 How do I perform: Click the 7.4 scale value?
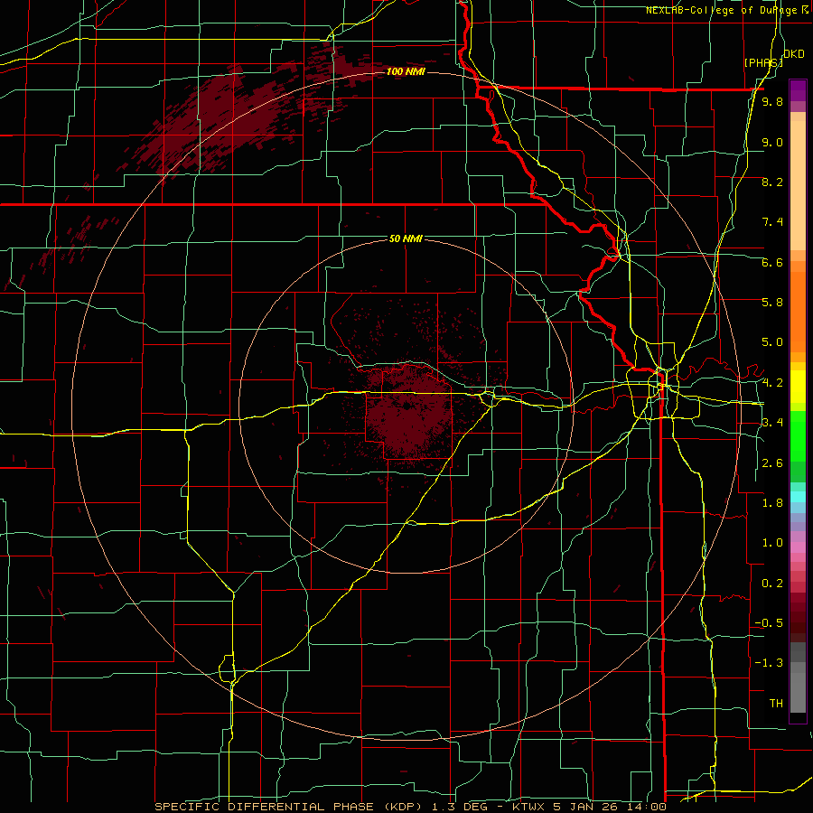(x=772, y=222)
